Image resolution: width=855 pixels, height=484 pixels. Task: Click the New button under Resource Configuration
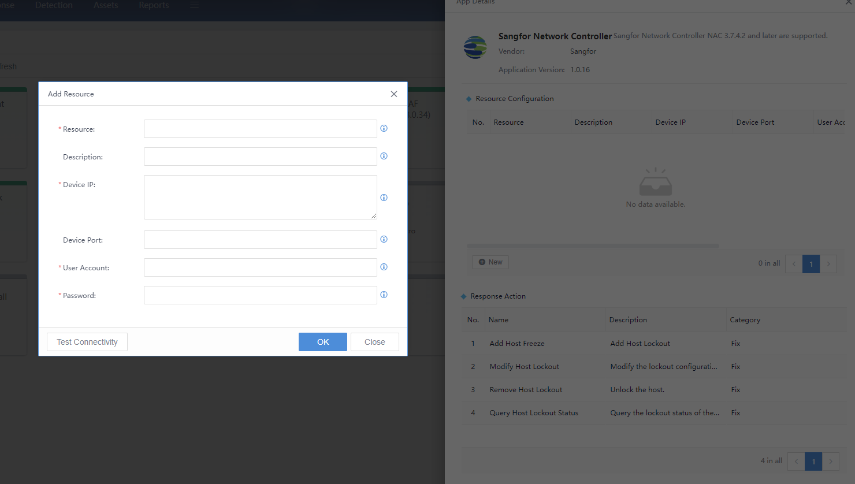(x=490, y=262)
